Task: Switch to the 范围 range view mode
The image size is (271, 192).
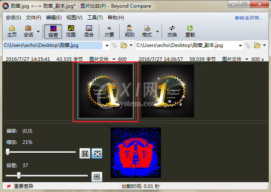Action: coord(71,31)
